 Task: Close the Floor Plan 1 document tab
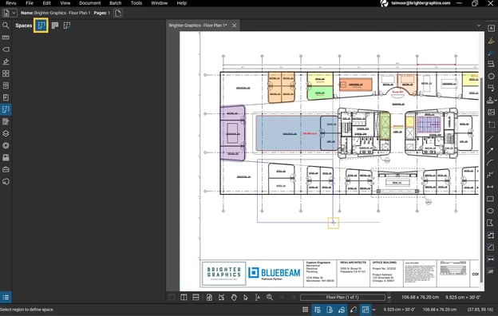[x=234, y=26]
